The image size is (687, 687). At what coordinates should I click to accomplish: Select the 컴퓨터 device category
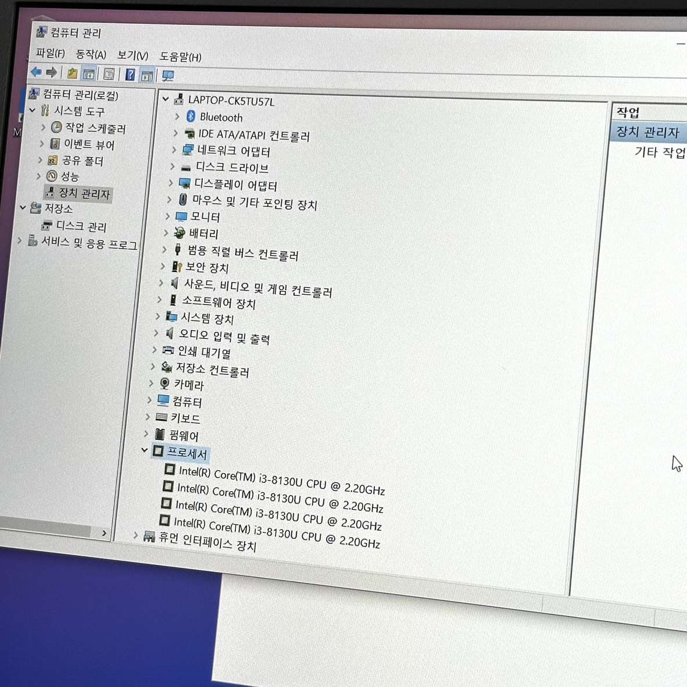(187, 402)
